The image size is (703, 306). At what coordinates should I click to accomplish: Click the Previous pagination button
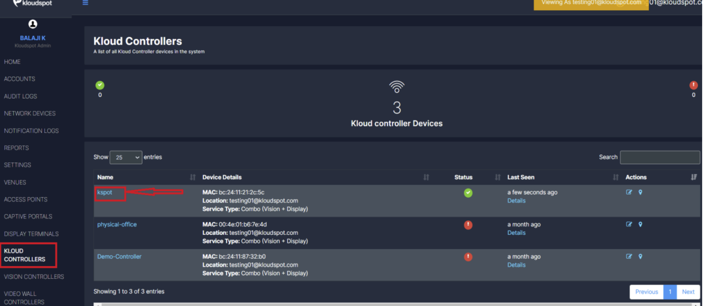(646, 292)
